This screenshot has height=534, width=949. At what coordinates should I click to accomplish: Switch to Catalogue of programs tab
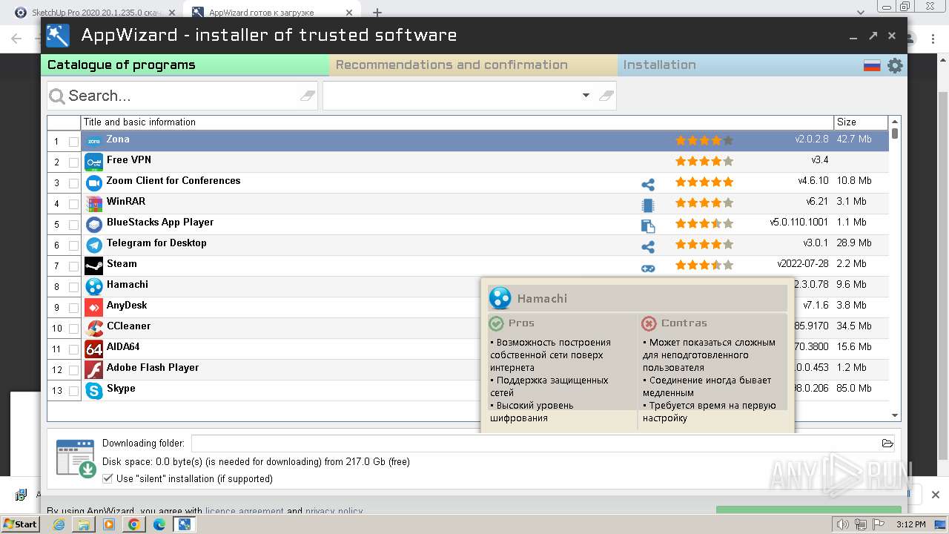coord(185,65)
